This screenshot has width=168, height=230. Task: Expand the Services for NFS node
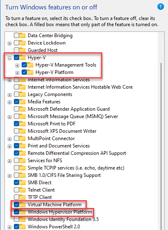point(9,161)
